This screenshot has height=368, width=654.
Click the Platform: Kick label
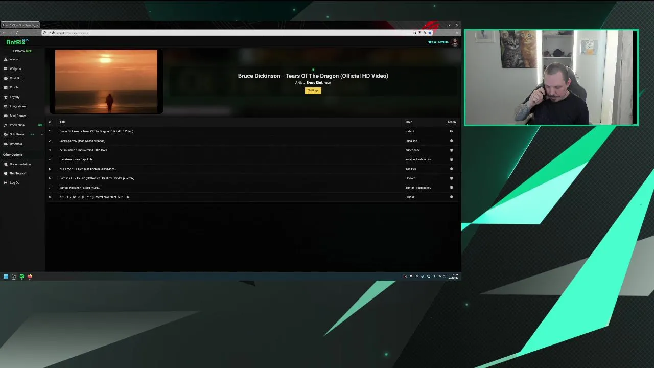click(22, 51)
